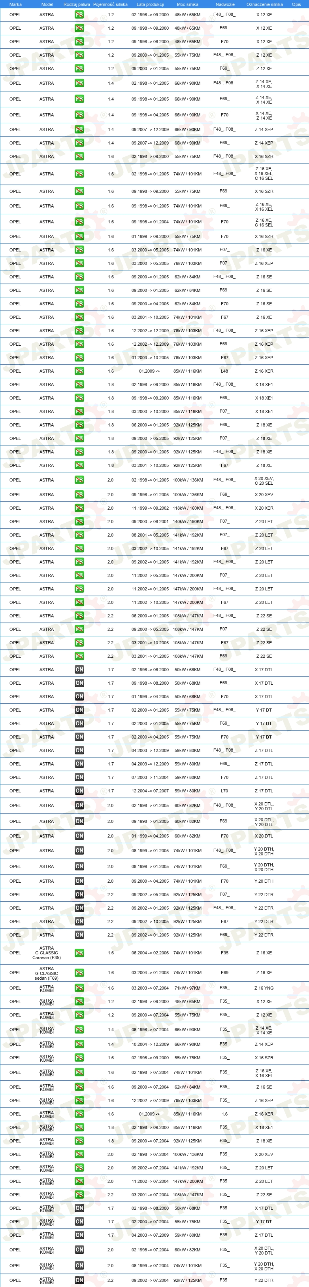Click the Lata produkcji column header

point(150,4)
